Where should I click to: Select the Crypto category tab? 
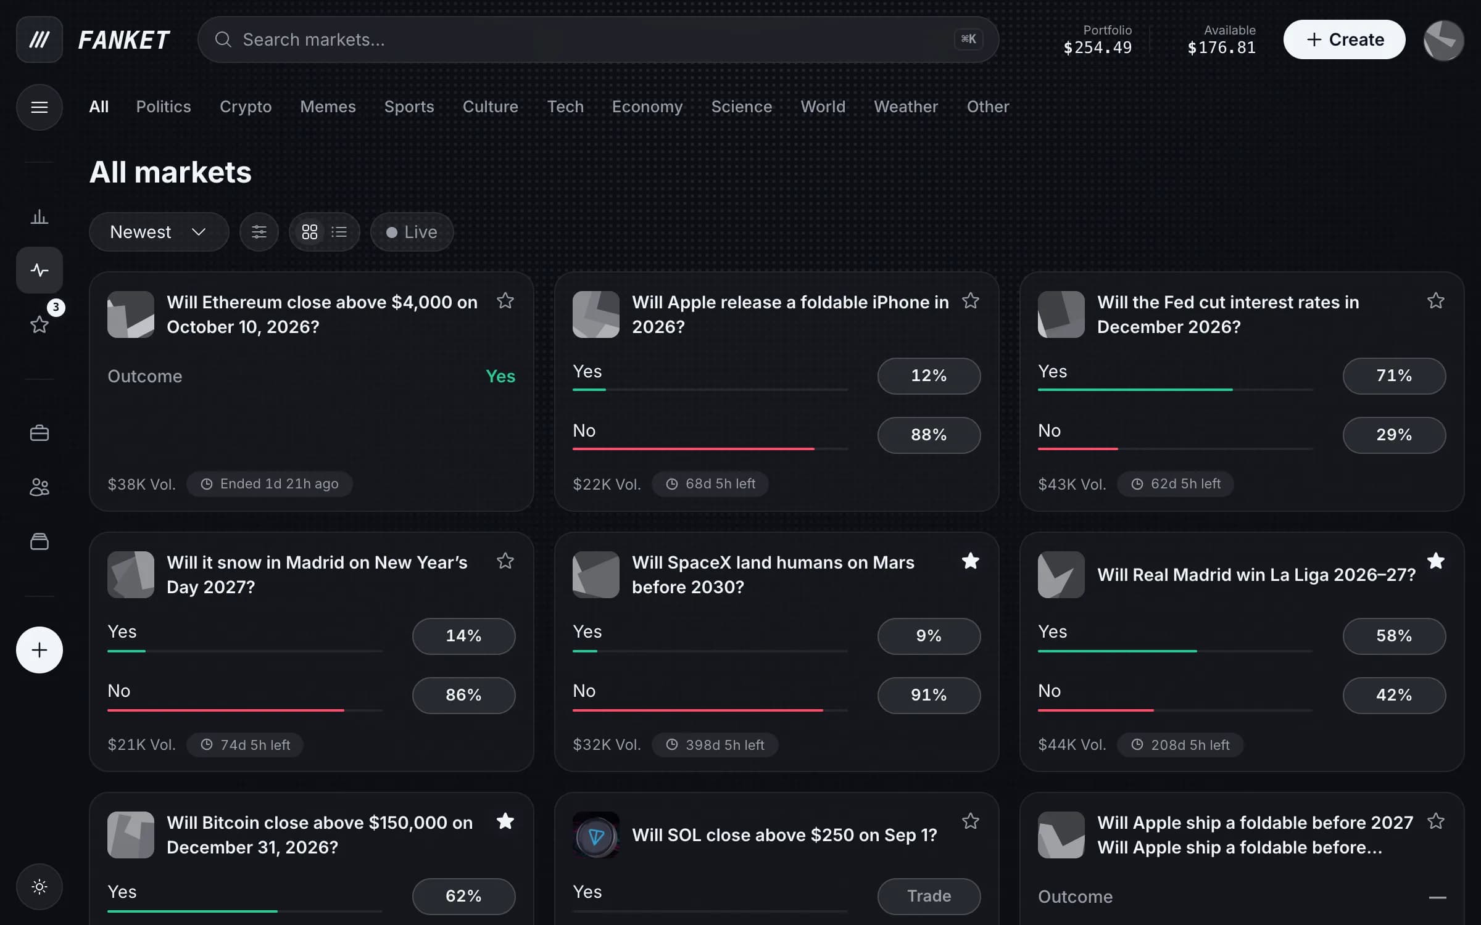pos(246,107)
